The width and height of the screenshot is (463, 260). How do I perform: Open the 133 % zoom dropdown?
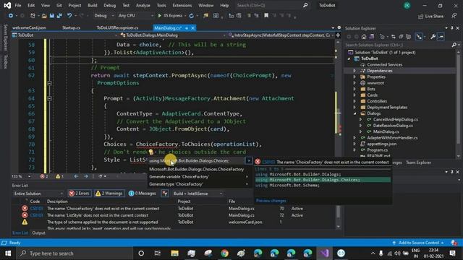click(21, 176)
